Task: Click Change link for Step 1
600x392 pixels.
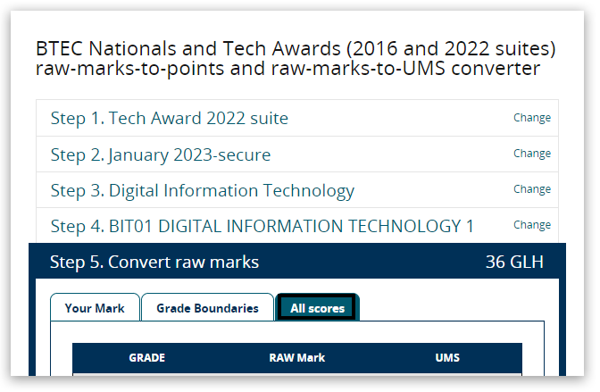Action: (531, 118)
